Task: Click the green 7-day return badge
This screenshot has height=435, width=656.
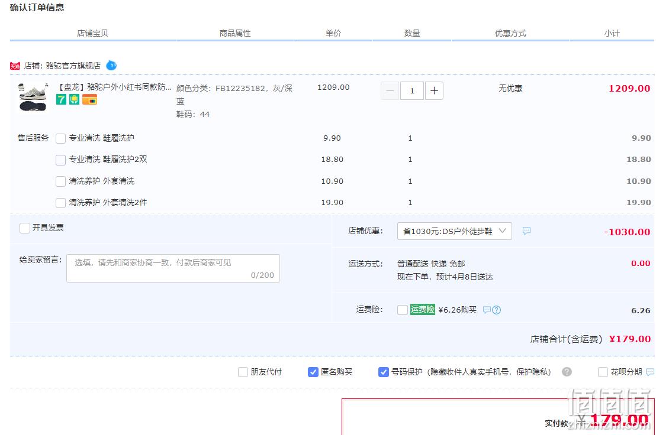Action: tap(61, 99)
